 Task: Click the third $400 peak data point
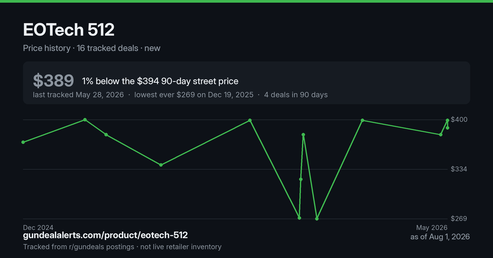[362, 120]
